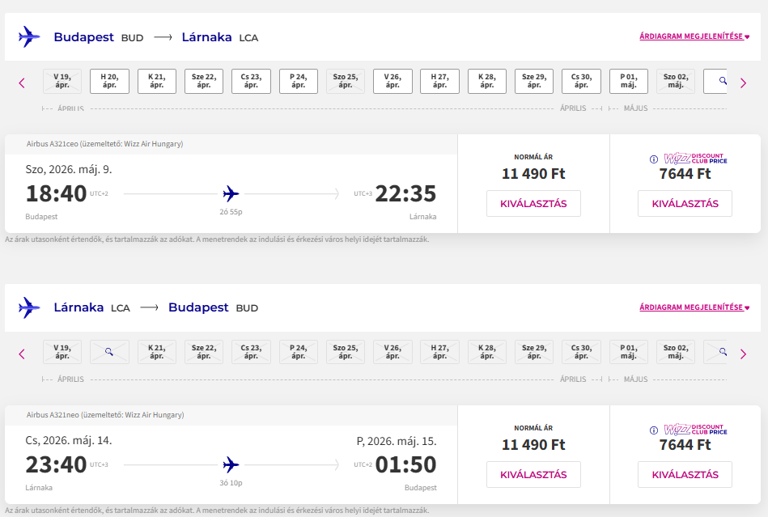Click the Wizz airplane logo beside Budapest BUD heading
768x517 pixels.
[29, 36]
